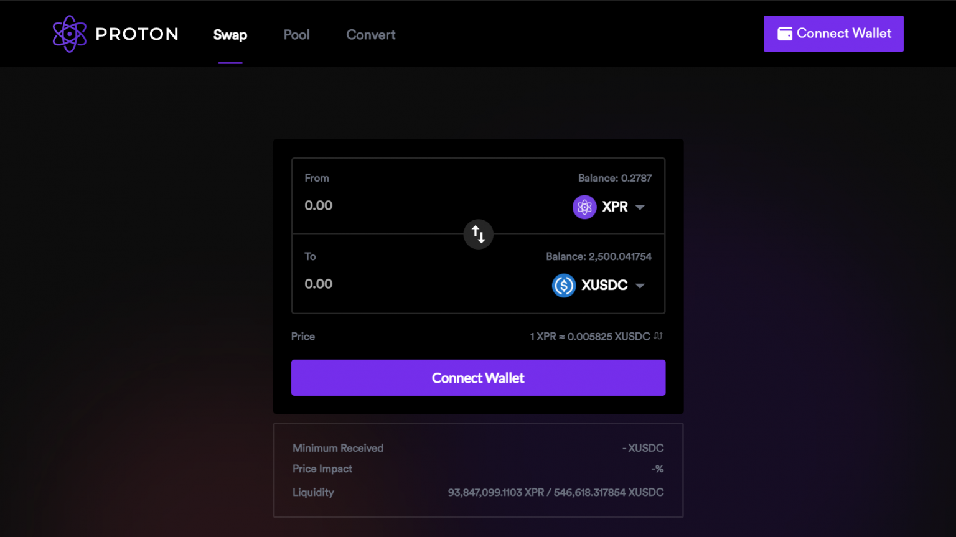Click the Proton atom logo in the header

(70, 34)
